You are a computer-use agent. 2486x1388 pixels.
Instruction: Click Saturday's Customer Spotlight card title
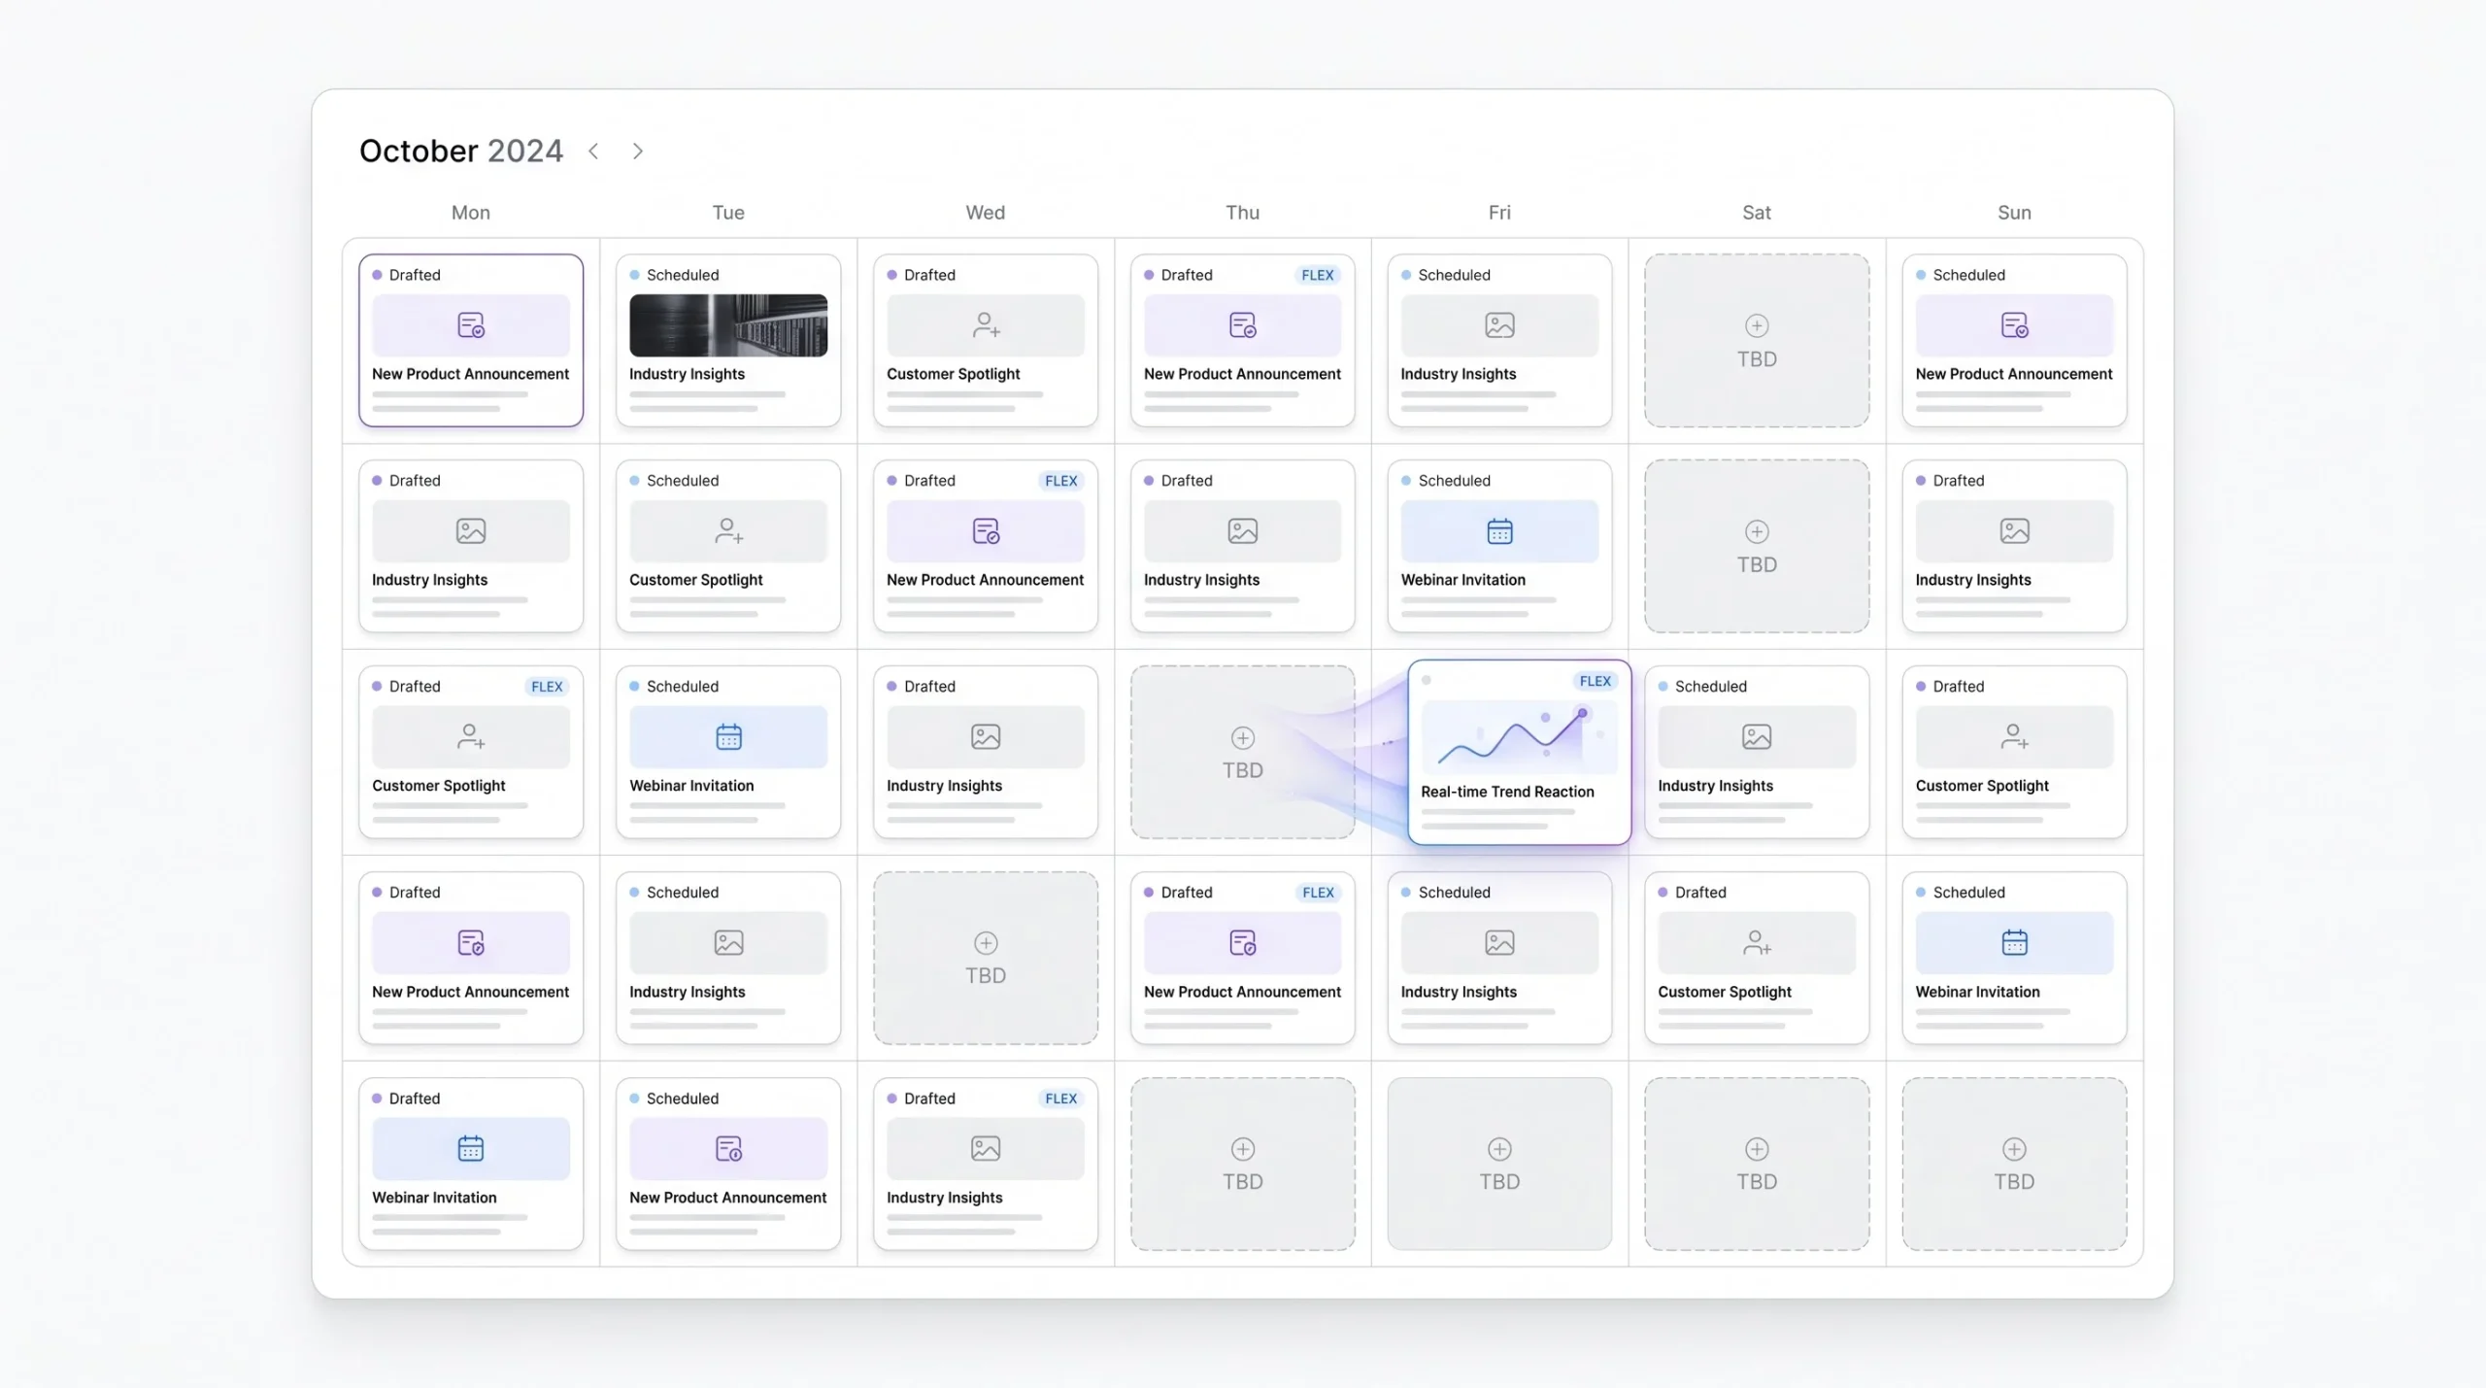point(1725,991)
